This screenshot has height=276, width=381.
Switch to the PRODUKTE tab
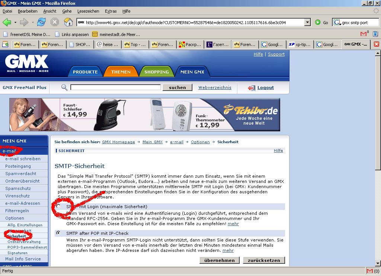pyautogui.click(x=85, y=72)
